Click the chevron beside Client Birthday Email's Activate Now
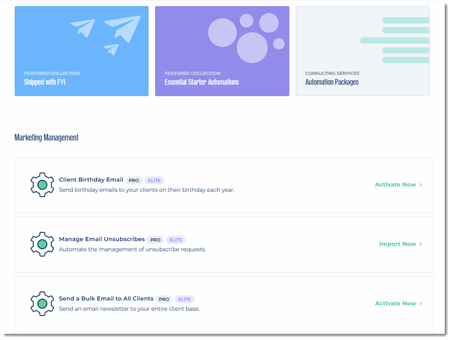Screen dimensions: 451x340 [420, 185]
